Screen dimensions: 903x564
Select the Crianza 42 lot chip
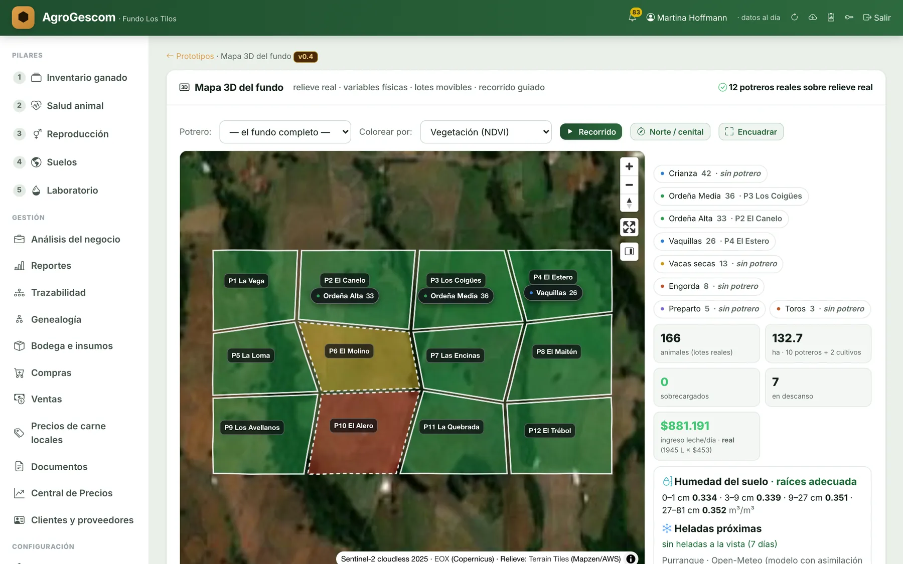pyautogui.click(x=710, y=173)
